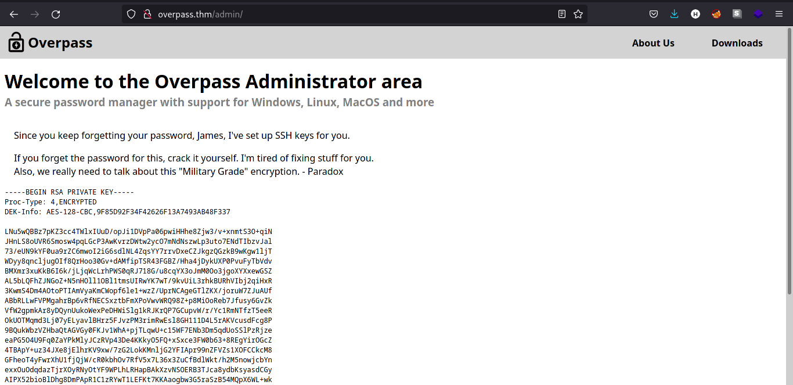Open the Firefox account menu

[695, 14]
